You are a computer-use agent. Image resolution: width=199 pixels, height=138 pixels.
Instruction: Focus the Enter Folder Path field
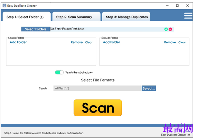coord(107,29)
